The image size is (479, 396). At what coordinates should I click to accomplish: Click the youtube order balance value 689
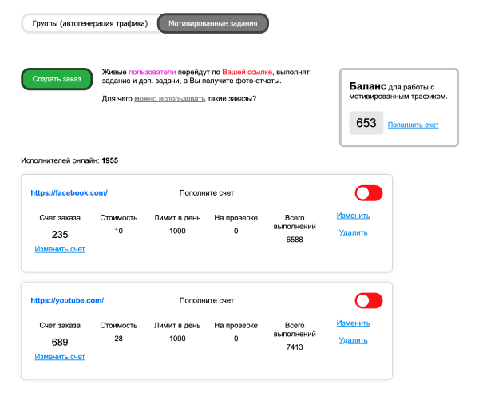point(60,342)
